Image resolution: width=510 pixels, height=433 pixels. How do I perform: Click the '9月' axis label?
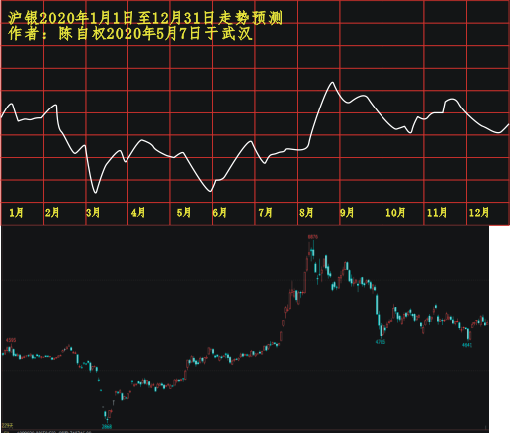pos(347,213)
